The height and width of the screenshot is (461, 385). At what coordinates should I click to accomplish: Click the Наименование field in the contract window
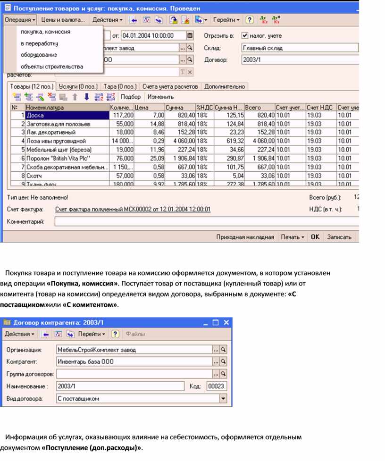point(120,386)
